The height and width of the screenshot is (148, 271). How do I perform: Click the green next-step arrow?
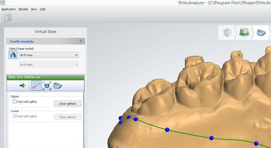coord(22,85)
